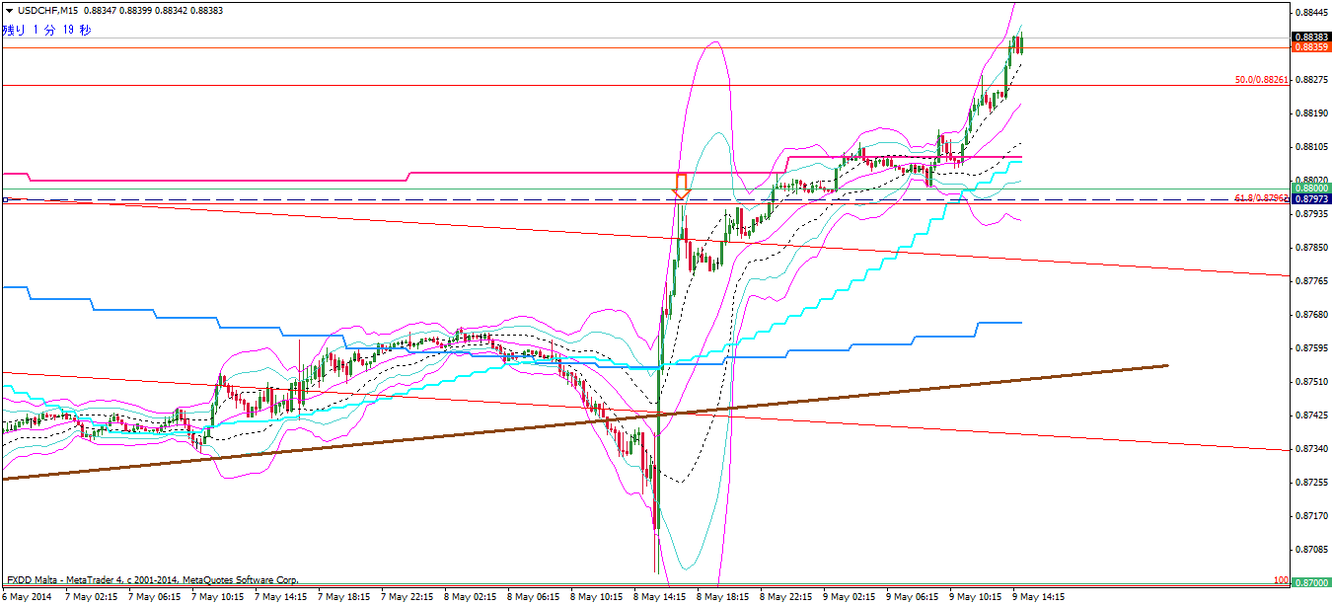
Task: Click the 0.87340 price scale value
Action: click(x=1310, y=449)
